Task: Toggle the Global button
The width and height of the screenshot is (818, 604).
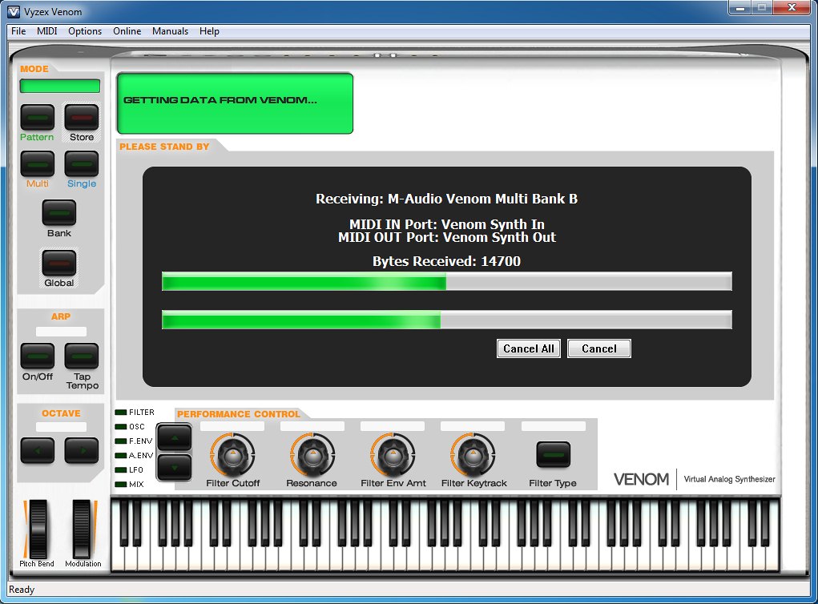Action: [59, 263]
